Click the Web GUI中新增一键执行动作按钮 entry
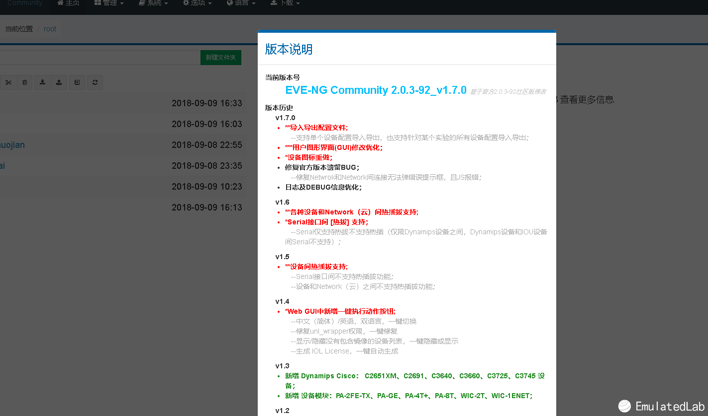Screen dimensions: 708x416 (x=340, y=311)
